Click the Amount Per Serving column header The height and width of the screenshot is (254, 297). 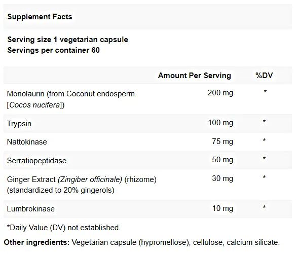[195, 76]
